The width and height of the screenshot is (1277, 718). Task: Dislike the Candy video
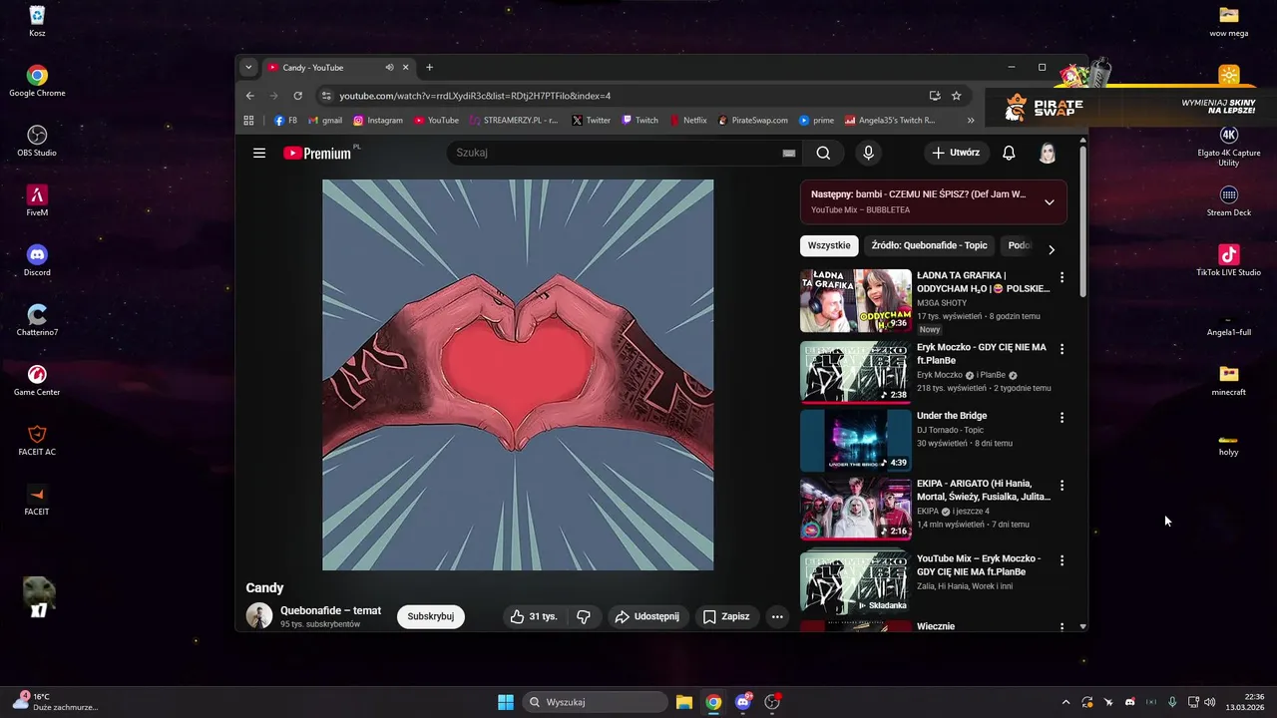coord(584,616)
